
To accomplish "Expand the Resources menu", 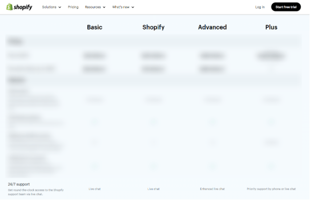I will pos(95,7).
